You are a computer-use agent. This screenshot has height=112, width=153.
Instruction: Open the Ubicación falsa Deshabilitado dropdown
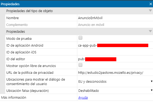pyautogui.click(x=115, y=91)
